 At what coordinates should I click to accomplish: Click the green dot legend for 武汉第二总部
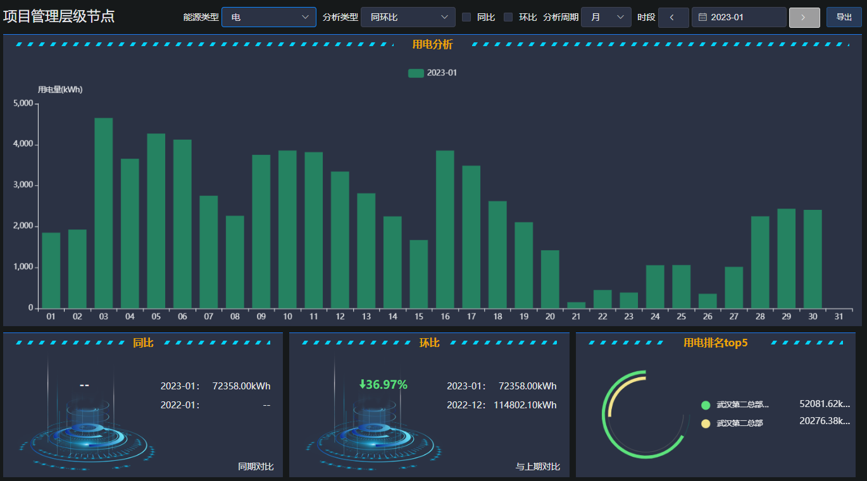tap(706, 405)
